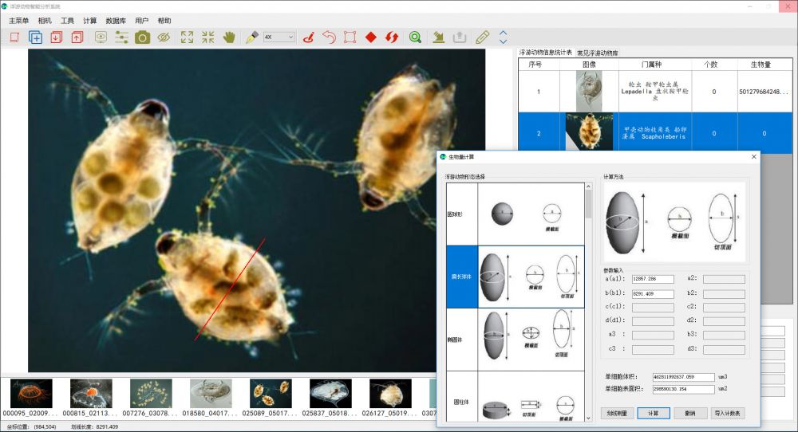Click the green magnifier search icon

click(415, 37)
